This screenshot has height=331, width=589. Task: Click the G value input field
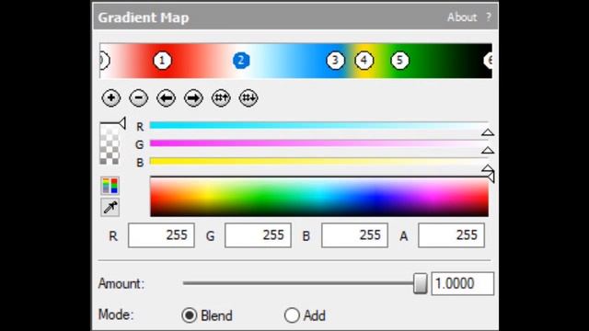(x=258, y=235)
